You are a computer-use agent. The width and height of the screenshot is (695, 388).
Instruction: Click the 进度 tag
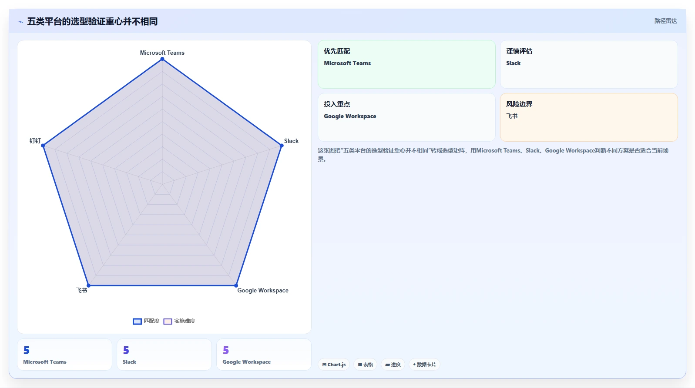coord(393,365)
